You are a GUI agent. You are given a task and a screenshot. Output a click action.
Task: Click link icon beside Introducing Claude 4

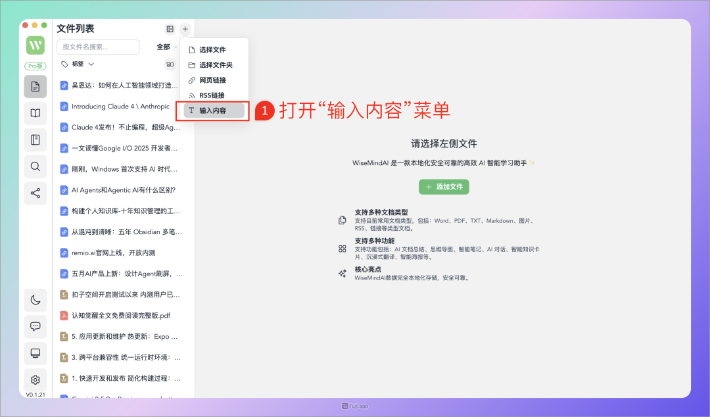tap(64, 107)
